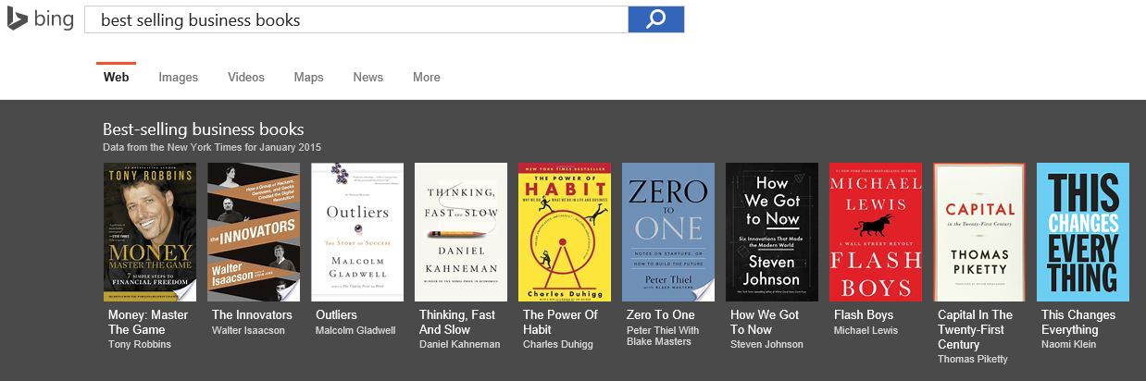Open the Money: Master The Game cover

150,231
